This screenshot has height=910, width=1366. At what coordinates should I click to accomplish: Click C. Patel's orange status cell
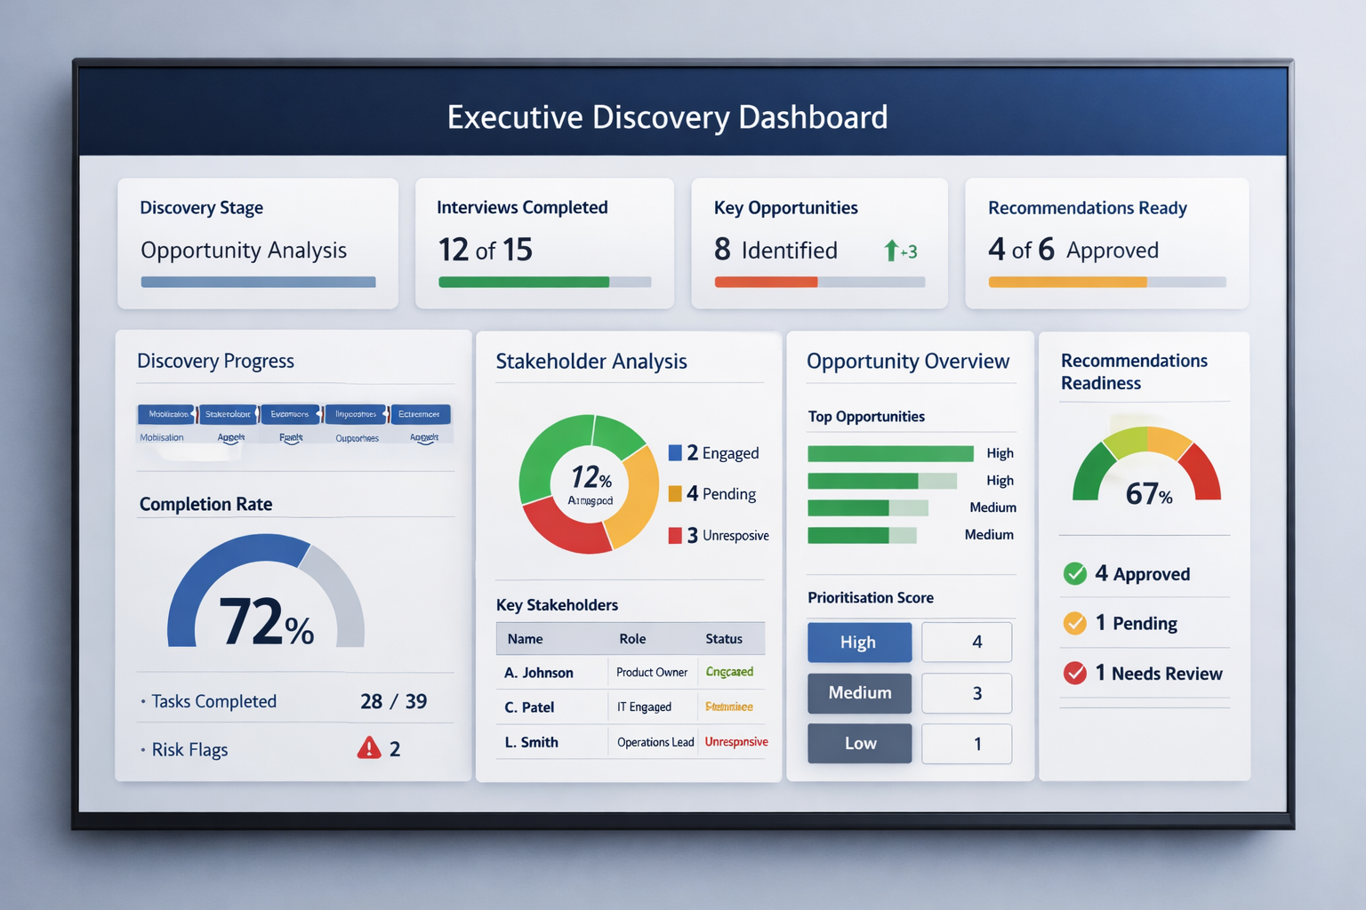click(x=728, y=707)
